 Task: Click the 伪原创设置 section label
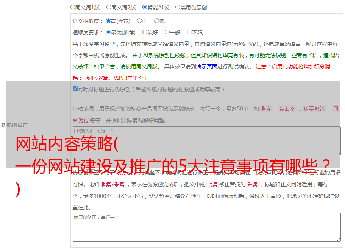[15, 125]
